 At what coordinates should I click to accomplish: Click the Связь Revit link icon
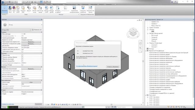(10, 9)
